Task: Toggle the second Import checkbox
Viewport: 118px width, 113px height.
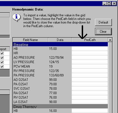Action: click(2, 58)
